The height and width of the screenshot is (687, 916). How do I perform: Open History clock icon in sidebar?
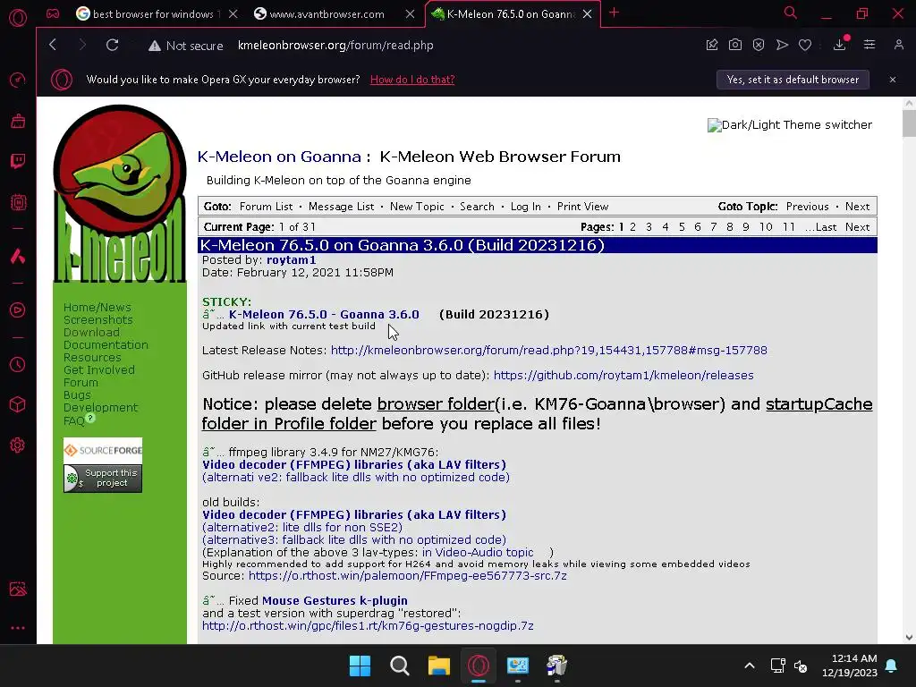click(18, 365)
